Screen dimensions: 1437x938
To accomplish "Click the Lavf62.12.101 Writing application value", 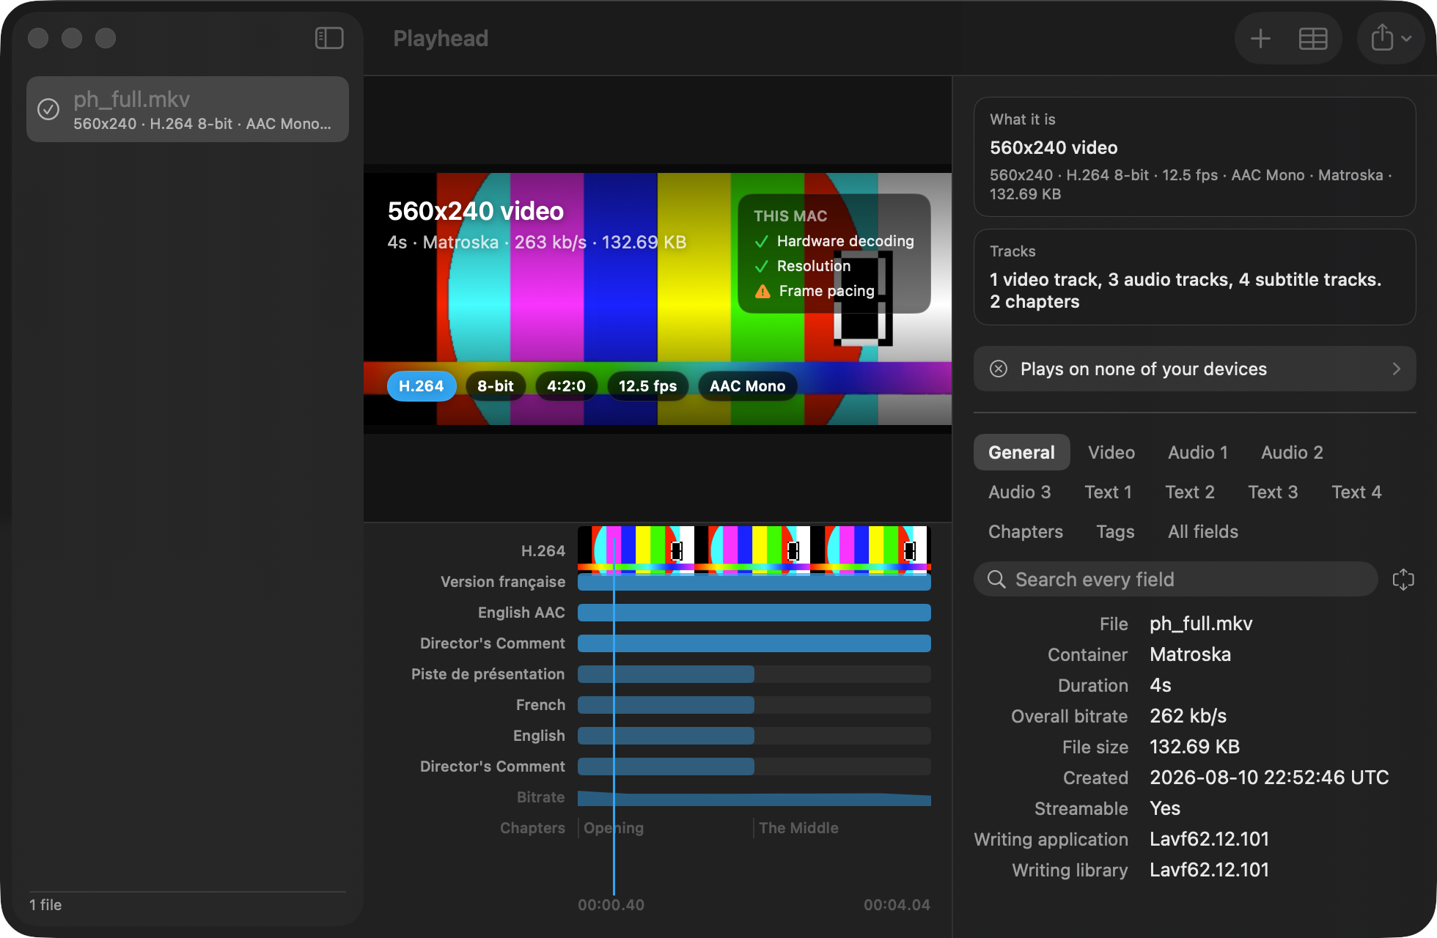I will (1209, 839).
